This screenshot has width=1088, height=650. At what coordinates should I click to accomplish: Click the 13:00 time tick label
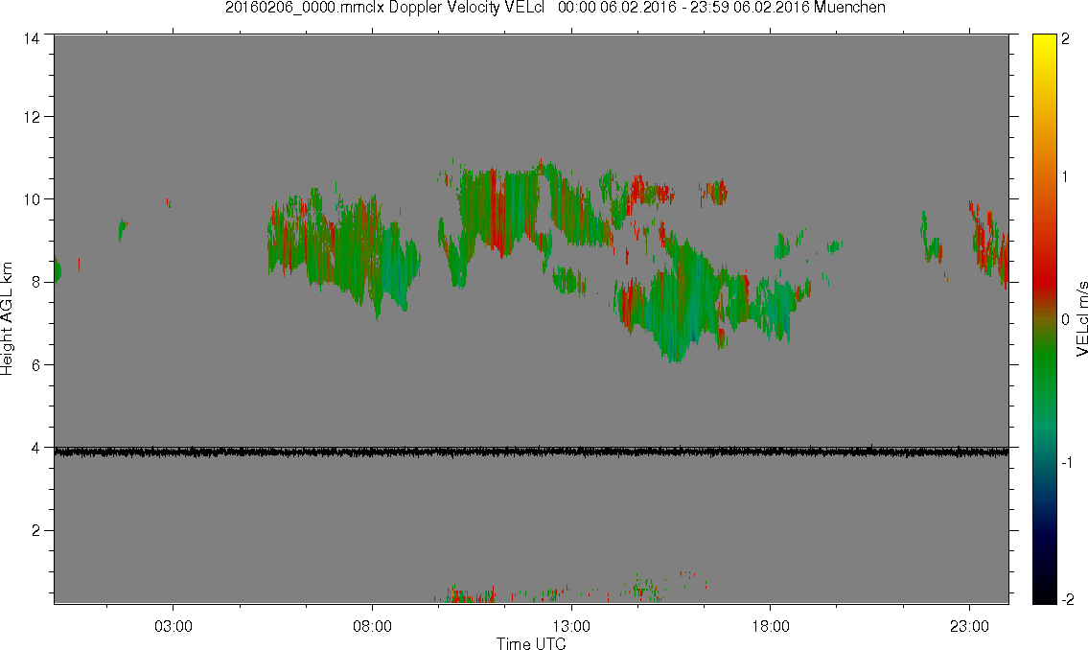point(571,626)
